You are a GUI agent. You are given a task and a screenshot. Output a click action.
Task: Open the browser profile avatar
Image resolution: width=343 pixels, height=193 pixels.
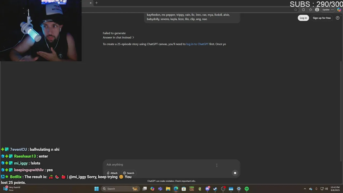[x=317, y=10]
